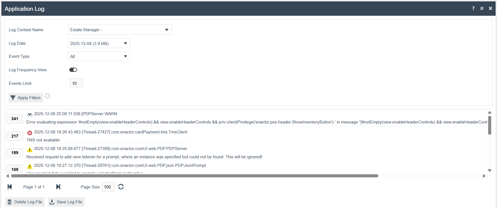Click the scroll down arrow of log list
Viewport: 497px width, 208px height.
tap(490, 170)
